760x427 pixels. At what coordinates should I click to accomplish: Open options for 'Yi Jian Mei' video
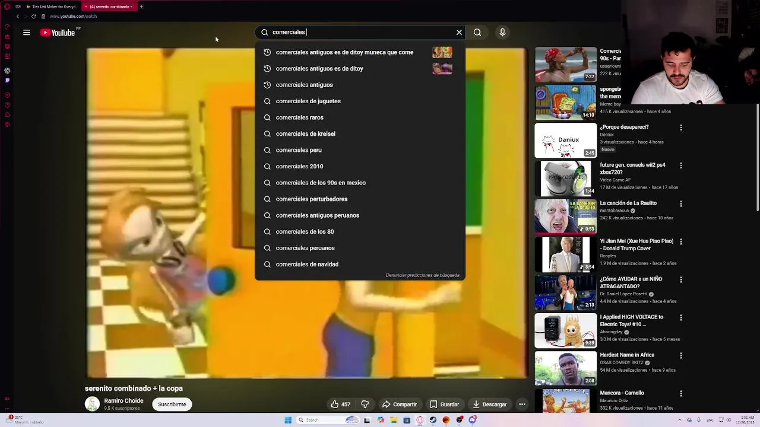(681, 241)
